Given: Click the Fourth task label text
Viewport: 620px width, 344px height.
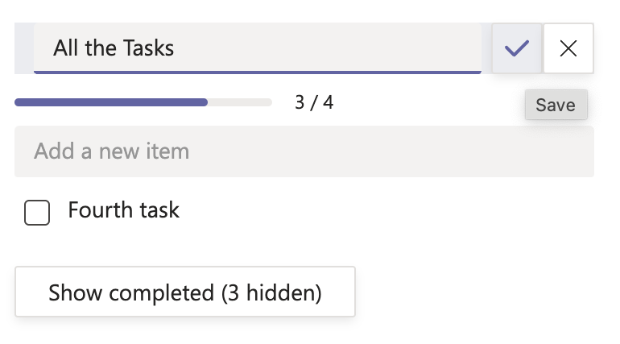Looking at the screenshot, I should click(123, 211).
